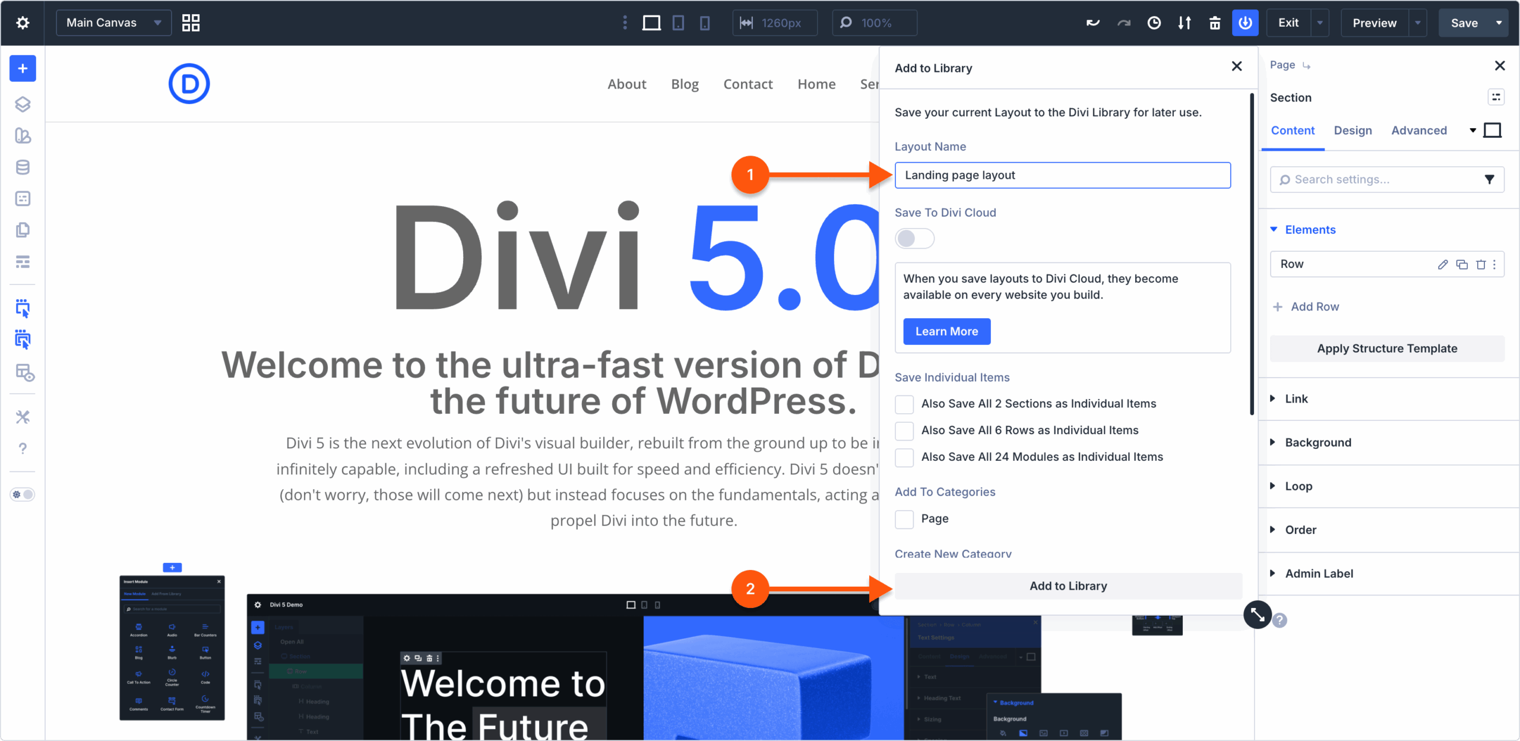The height and width of the screenshot is (741, 1520).
Task: Switch to the Design tab
Action: [x=1353, y=131]
